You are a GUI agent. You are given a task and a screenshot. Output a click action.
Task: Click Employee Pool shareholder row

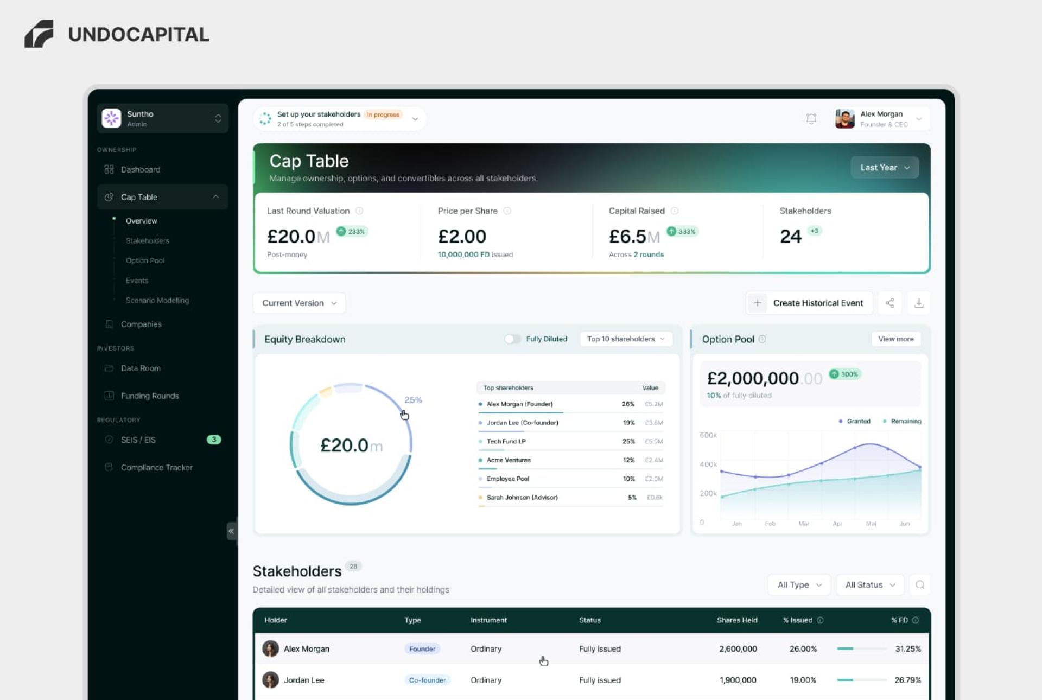(571, 479)
